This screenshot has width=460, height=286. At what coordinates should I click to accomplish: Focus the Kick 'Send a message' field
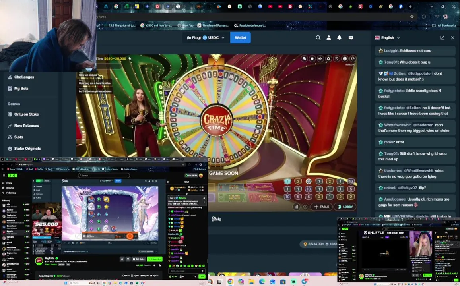coord(186,271)
